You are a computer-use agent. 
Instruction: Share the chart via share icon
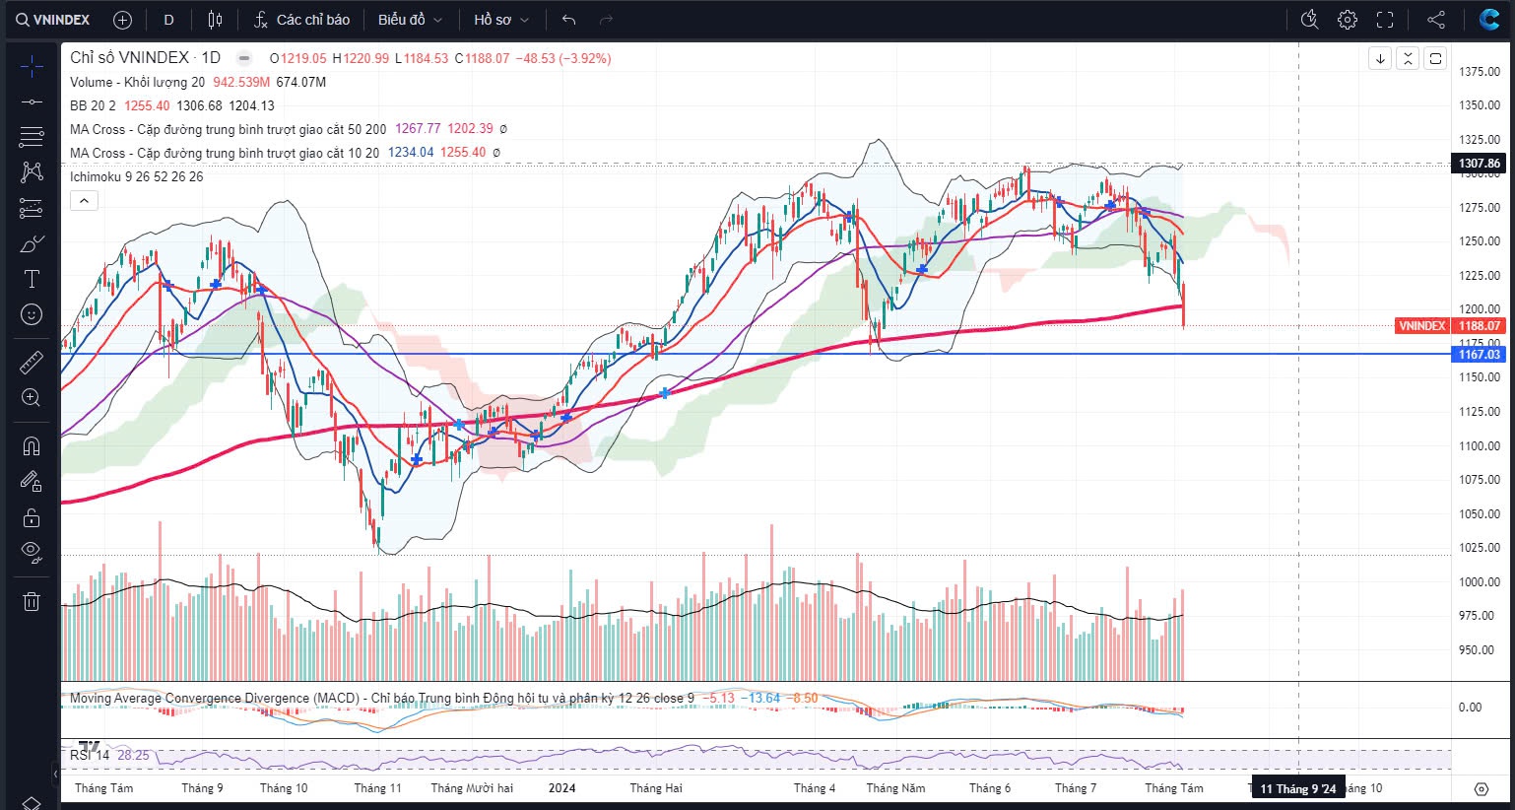coord(1436,20)
